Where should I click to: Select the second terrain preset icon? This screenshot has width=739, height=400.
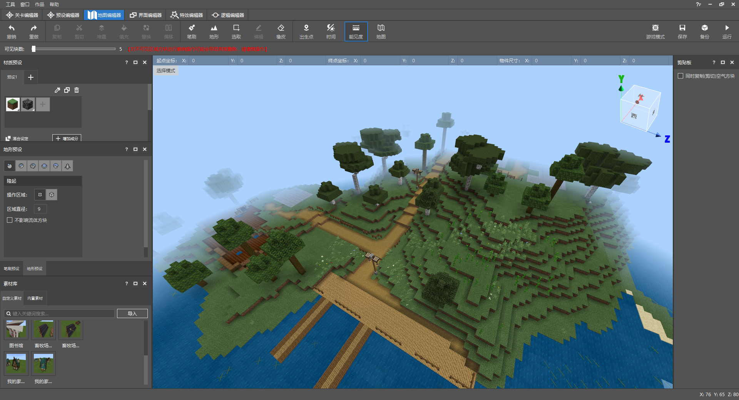[x=21, y=166]
